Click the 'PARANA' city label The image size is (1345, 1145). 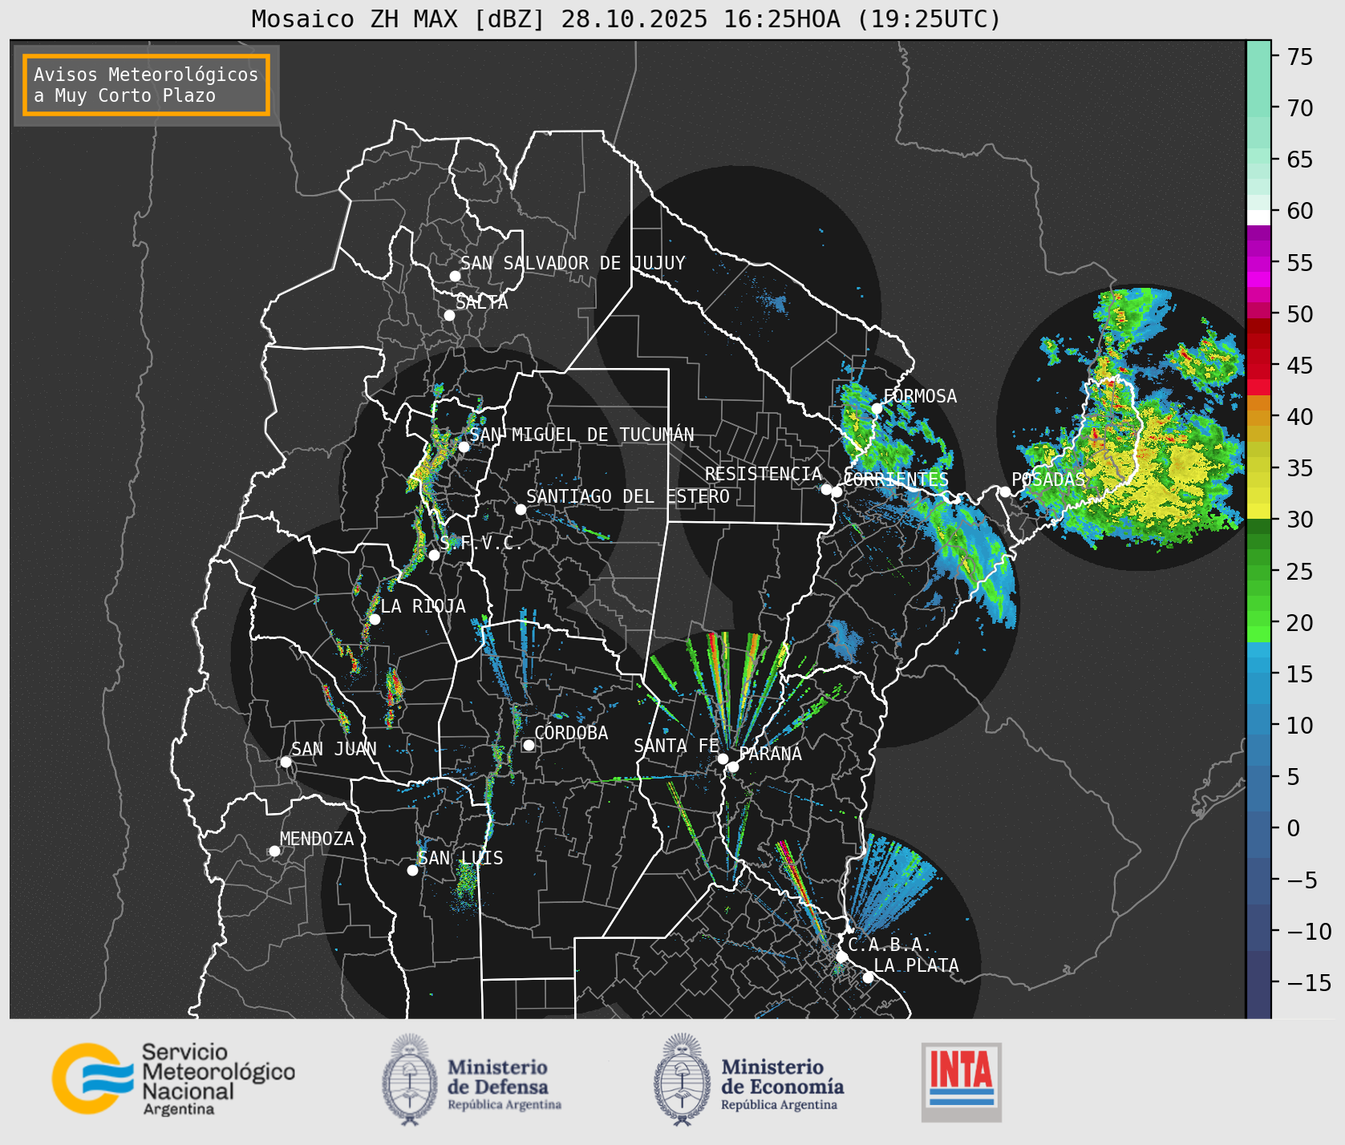(771, 754)
